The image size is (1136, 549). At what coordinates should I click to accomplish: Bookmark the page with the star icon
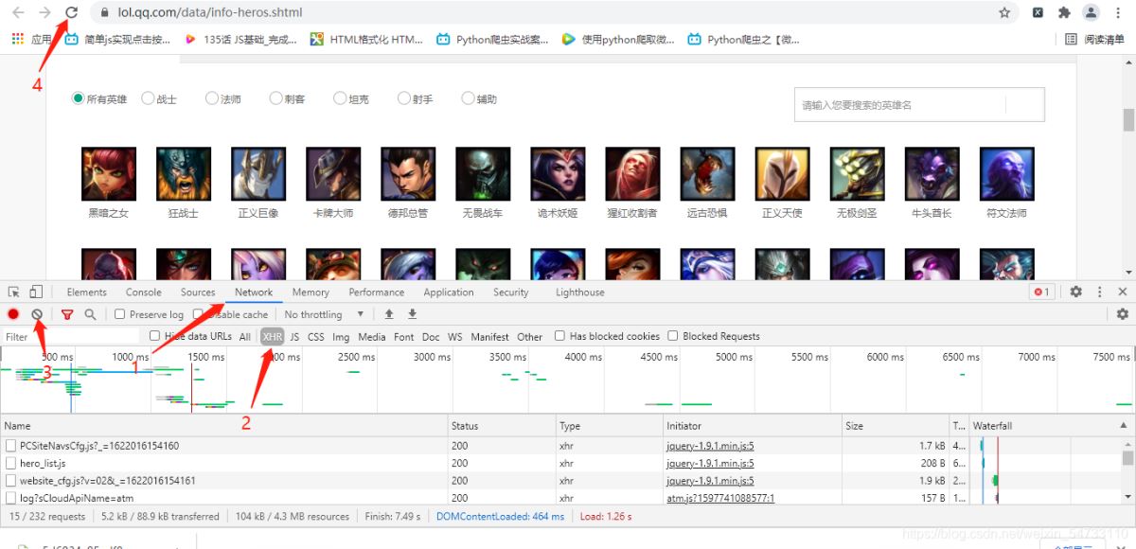tap(1004, 13)
